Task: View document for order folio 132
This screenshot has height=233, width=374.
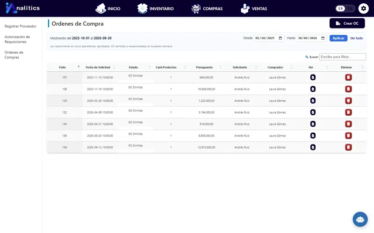Action: pos(313,112)
